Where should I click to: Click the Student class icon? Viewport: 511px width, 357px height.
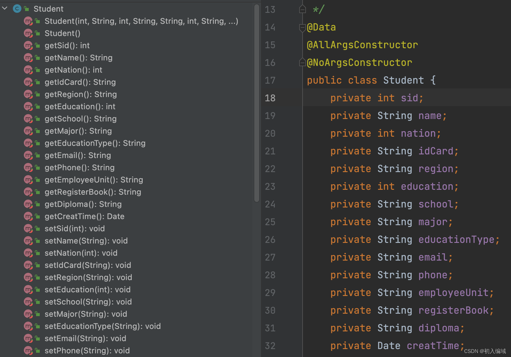point(17,9)
